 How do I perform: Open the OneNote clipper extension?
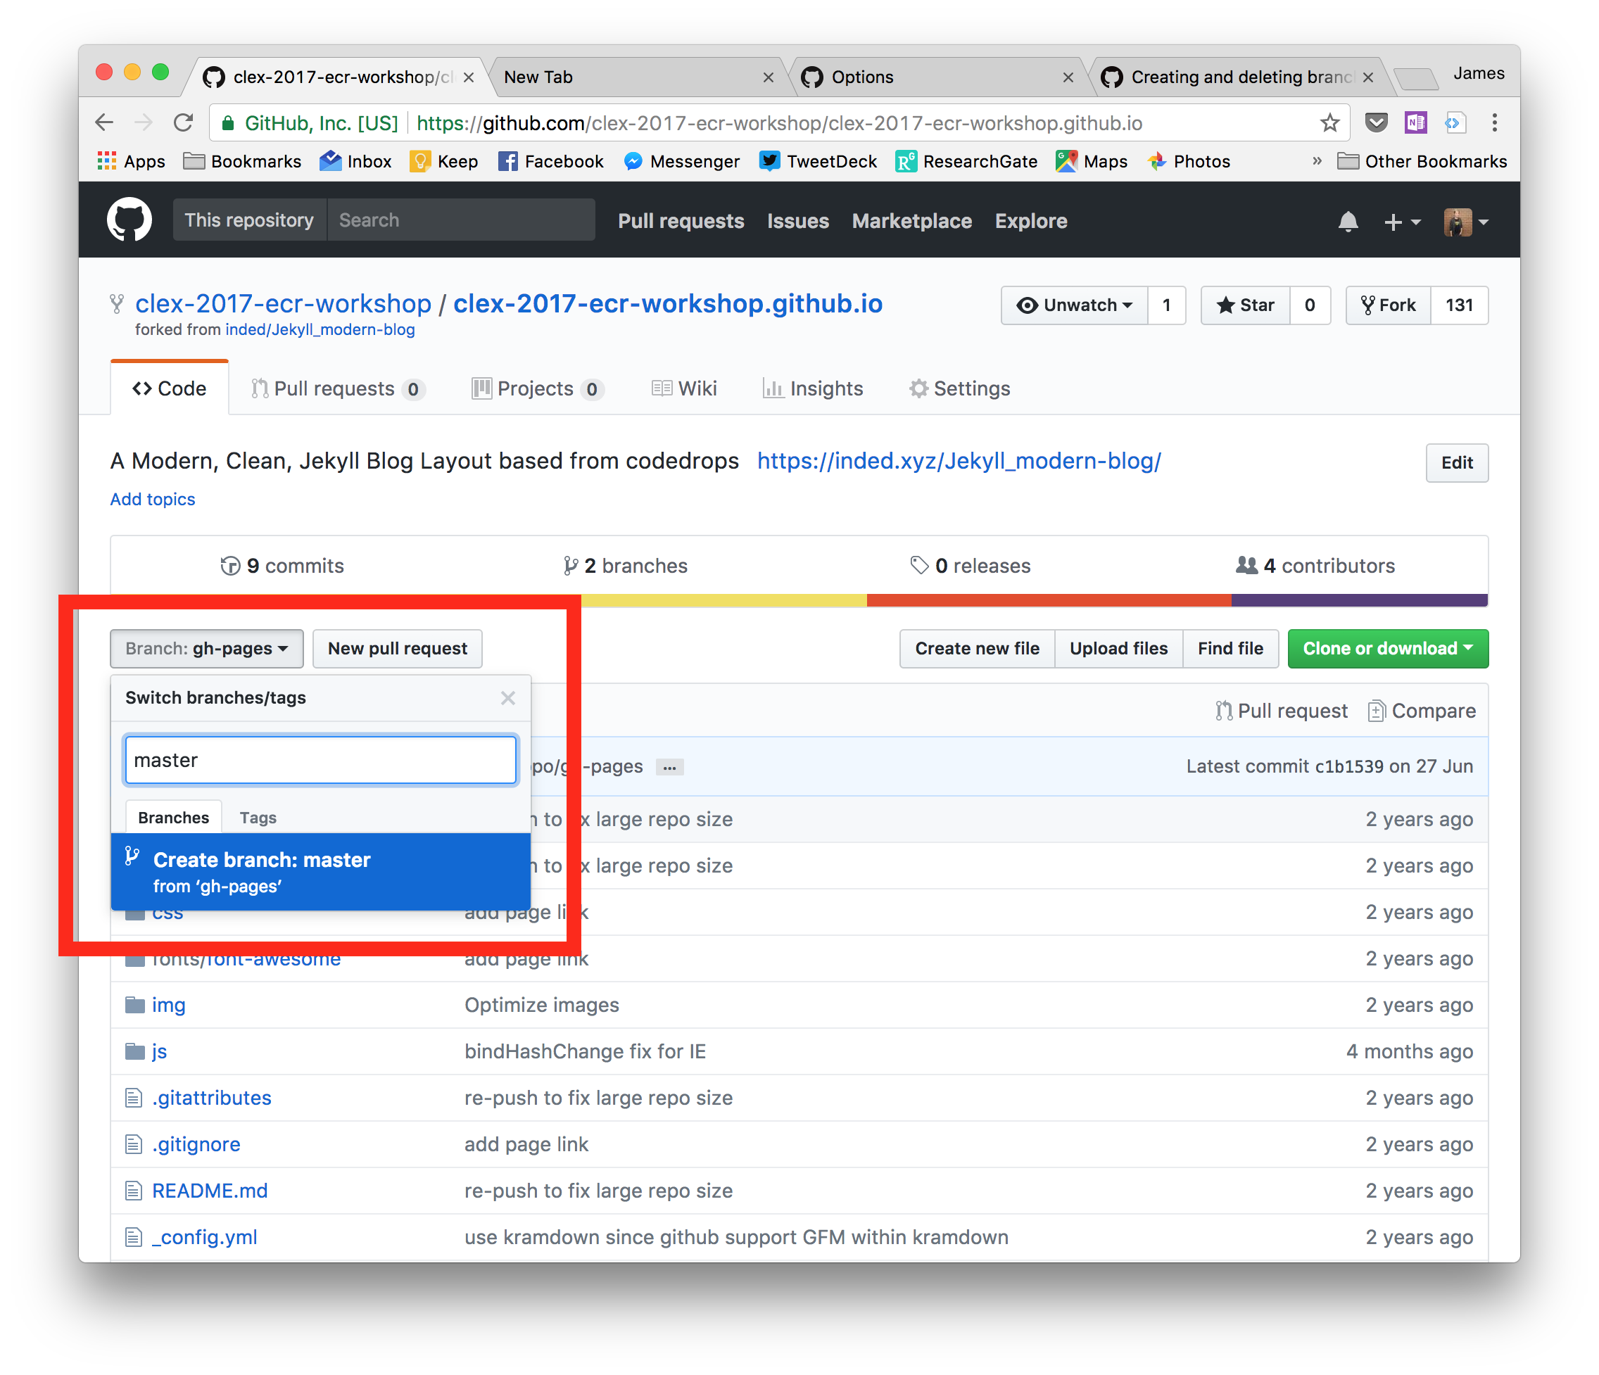click(1415, 123)
